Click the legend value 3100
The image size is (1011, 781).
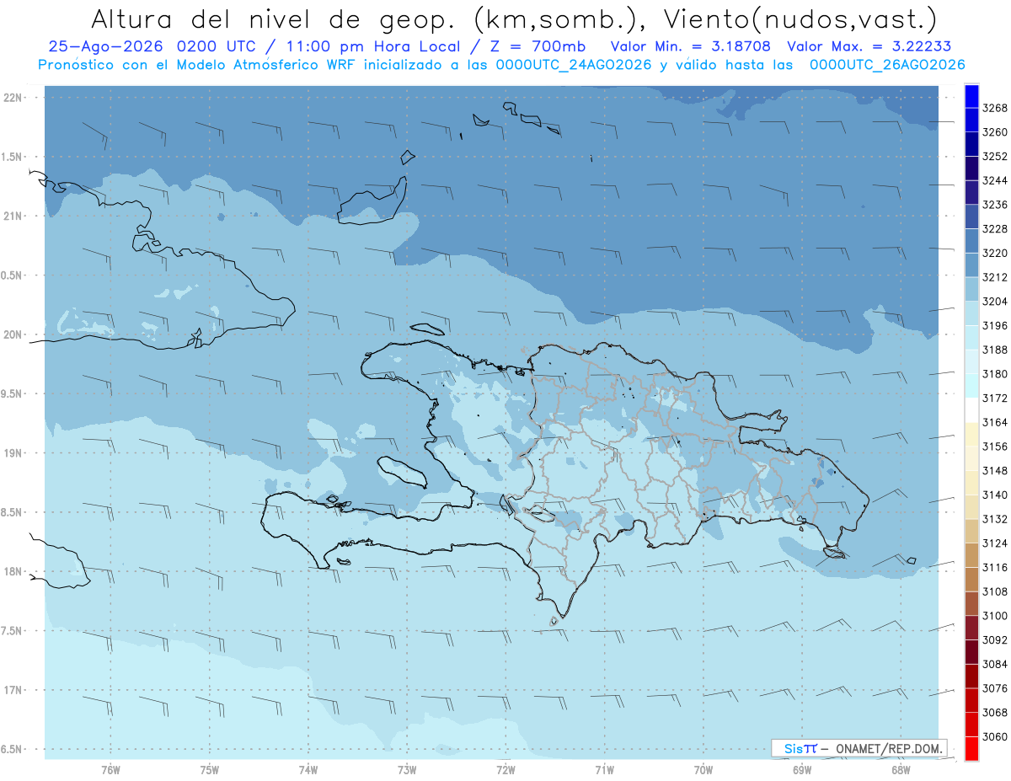tap(995, 616)
